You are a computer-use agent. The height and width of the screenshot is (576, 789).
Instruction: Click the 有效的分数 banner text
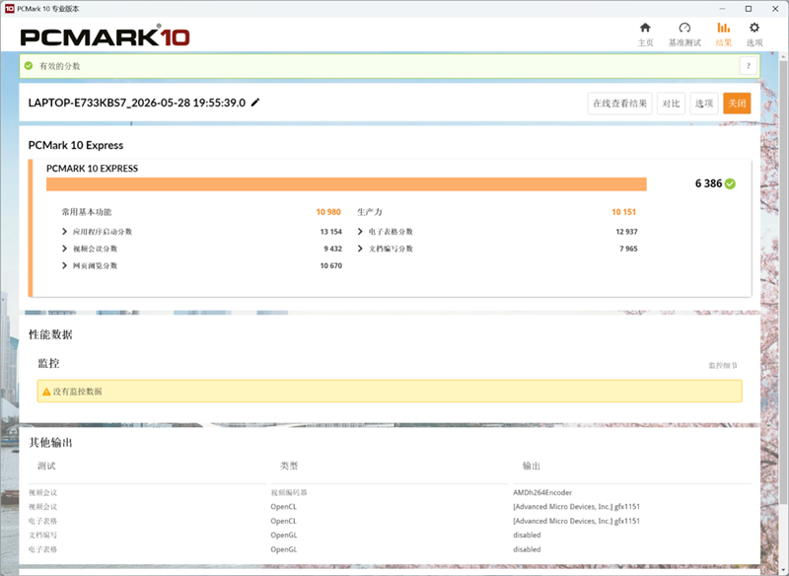click(x=60, y=66)
